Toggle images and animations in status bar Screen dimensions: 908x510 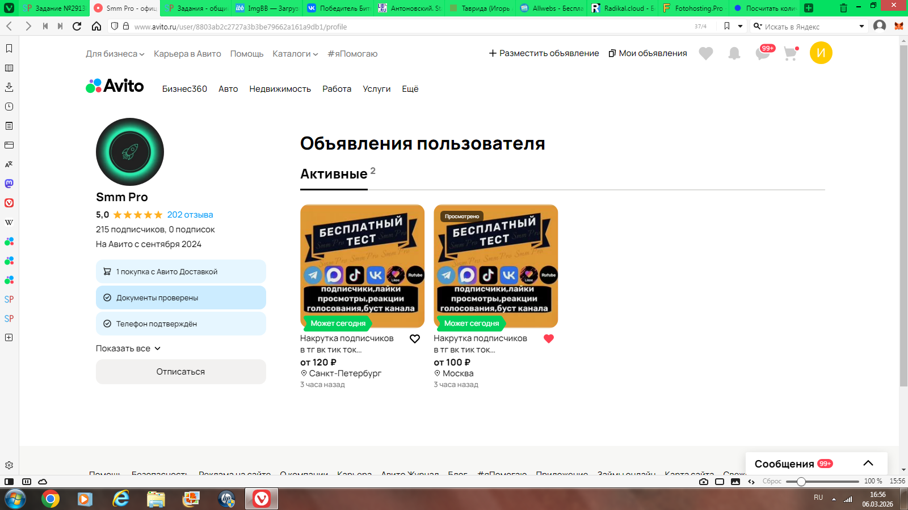click(735, 482)
